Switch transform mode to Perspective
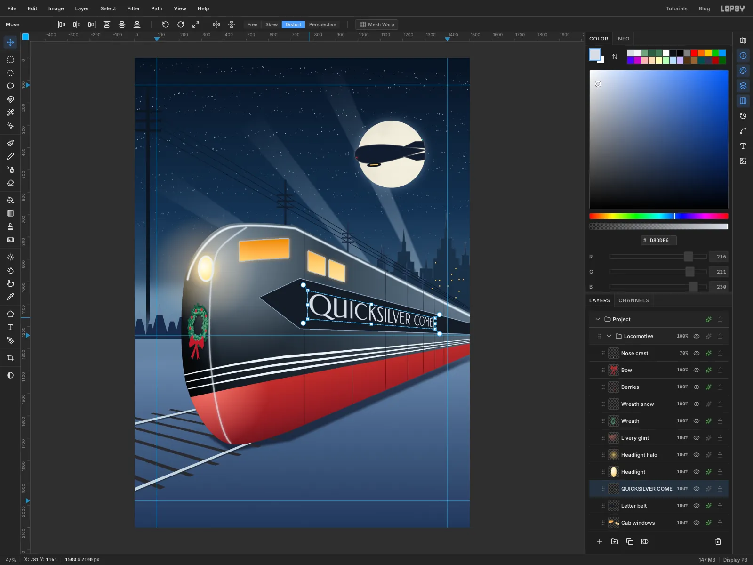Viewport: 753px width, 565px height. (322, 24)
